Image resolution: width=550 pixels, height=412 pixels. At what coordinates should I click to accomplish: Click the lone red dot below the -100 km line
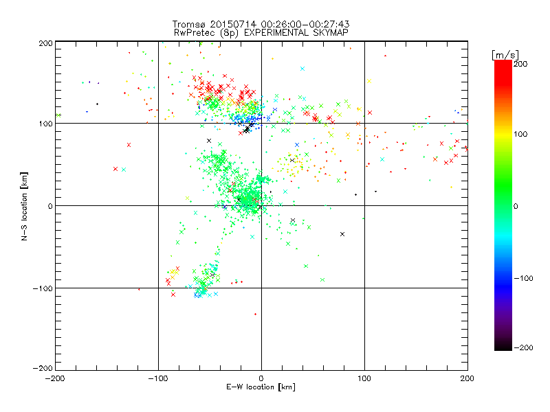(255, 314)
